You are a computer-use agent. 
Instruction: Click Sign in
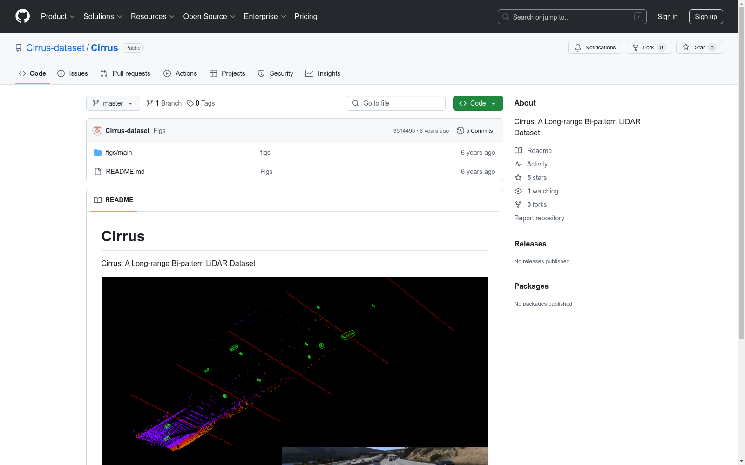click(x=668, y=17)
